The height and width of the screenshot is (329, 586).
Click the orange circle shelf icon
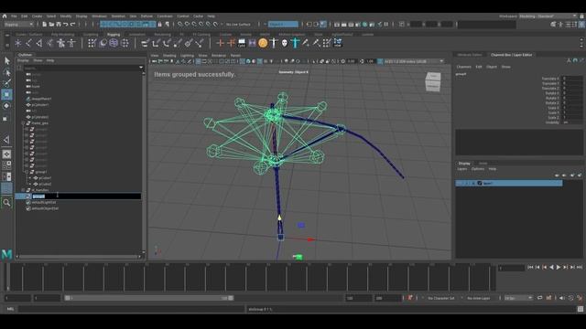tap(263, 43)
